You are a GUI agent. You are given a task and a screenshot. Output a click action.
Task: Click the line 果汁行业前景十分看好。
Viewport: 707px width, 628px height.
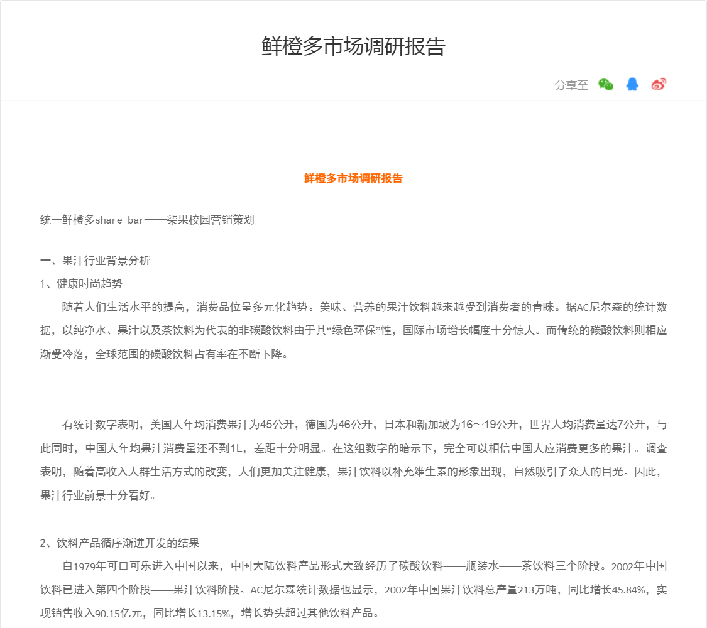(98, 495)
